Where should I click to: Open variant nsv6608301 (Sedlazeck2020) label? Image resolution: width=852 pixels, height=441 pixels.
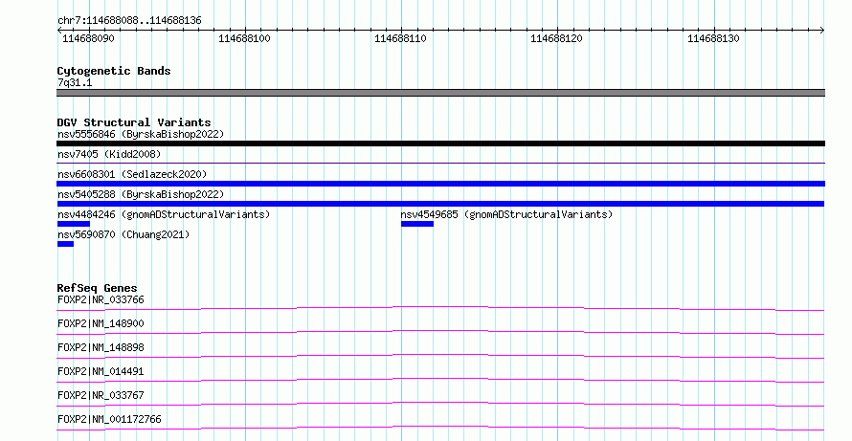click(x=132, y=174)
